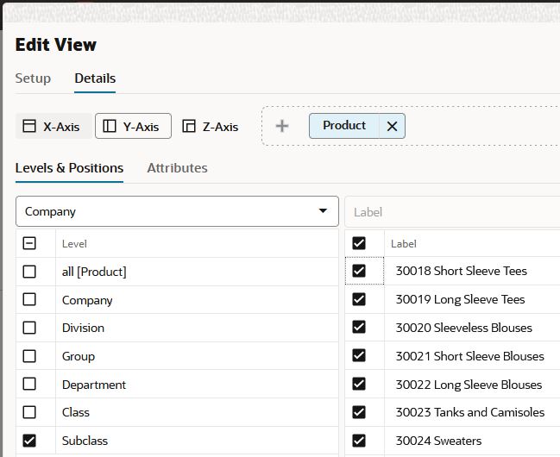Uncheck the Subclass level checkbox

tap(29, 441)
